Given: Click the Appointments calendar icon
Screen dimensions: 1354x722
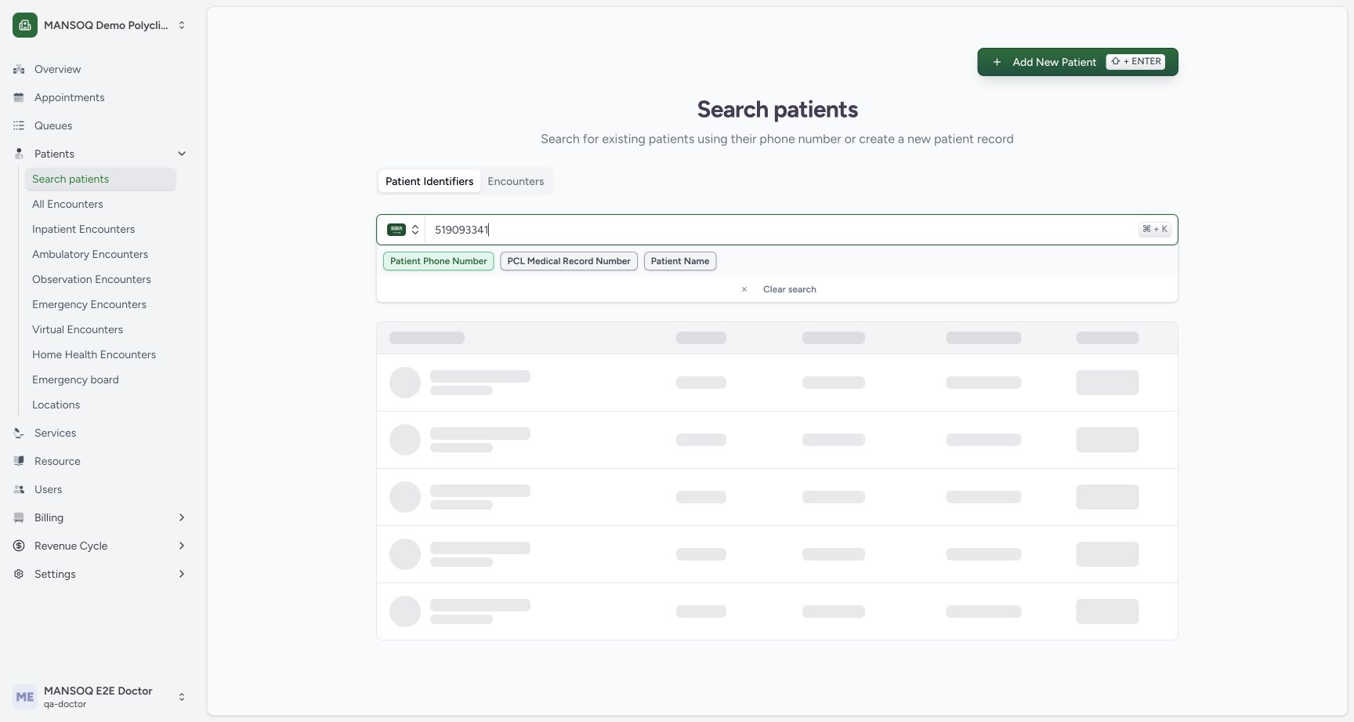Looking at the screenshot, I should 19,97.
